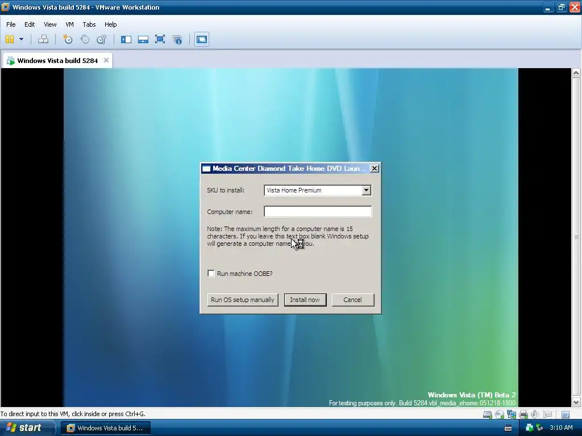Click the vertical scrollbar thumb grip
This screenshot has width=582, height=436.
click(576, 237)
